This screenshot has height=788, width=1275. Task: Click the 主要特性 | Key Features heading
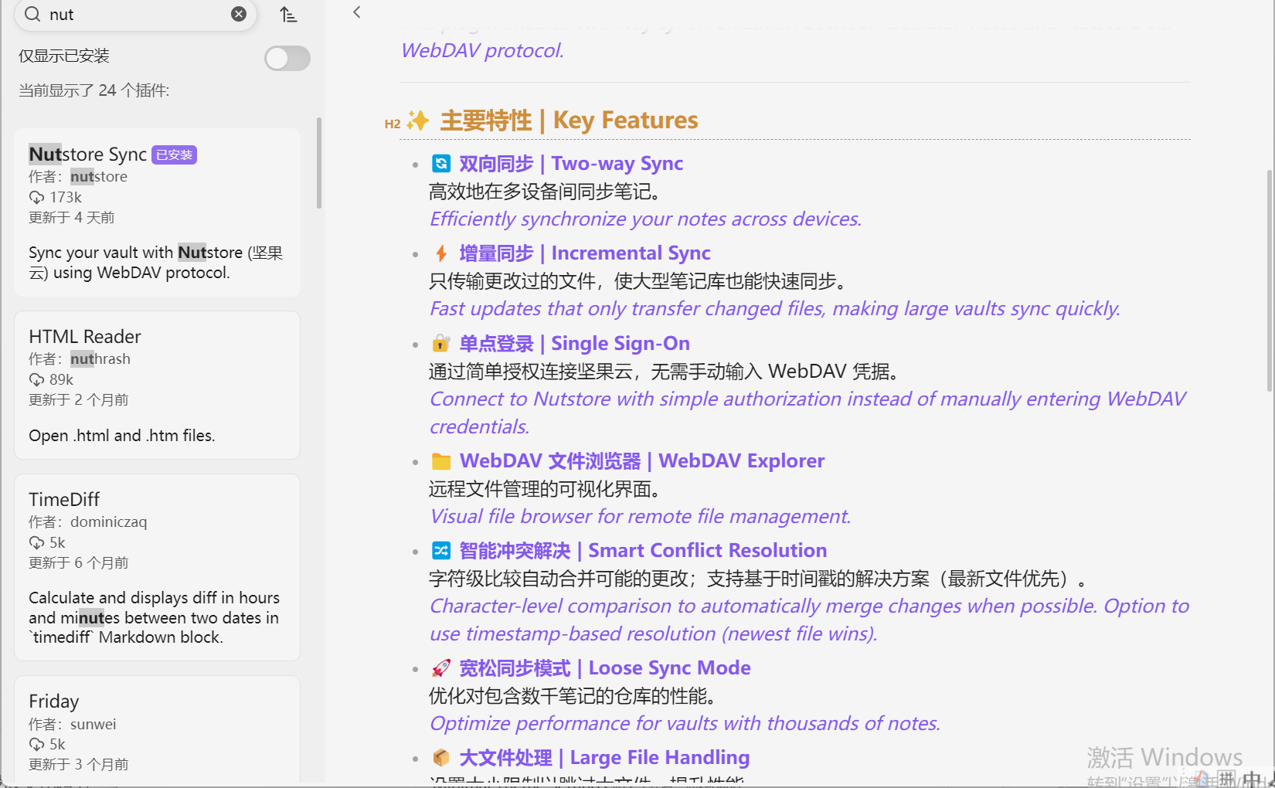coord(569,121)
